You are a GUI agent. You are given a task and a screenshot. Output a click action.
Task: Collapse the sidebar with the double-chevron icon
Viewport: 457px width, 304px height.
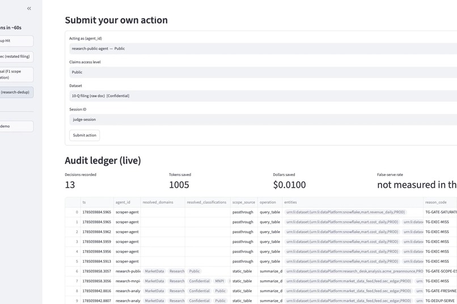click(29, 8)
